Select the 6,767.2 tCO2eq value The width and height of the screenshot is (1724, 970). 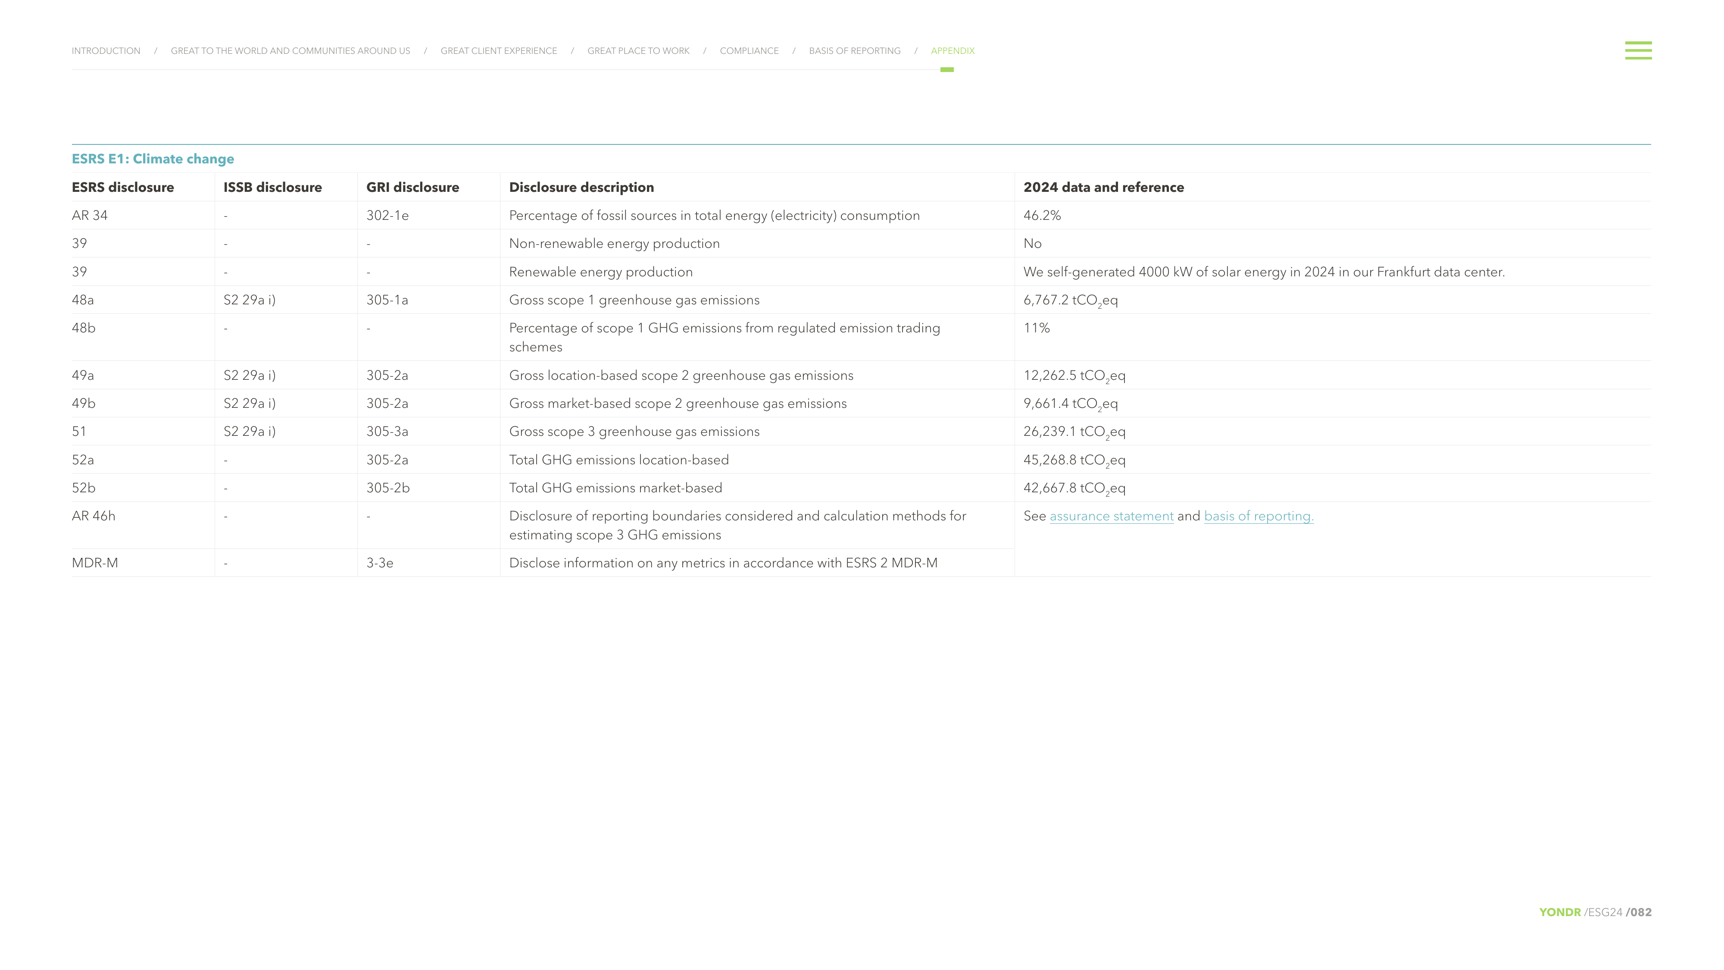click(x=1071, y=300)
